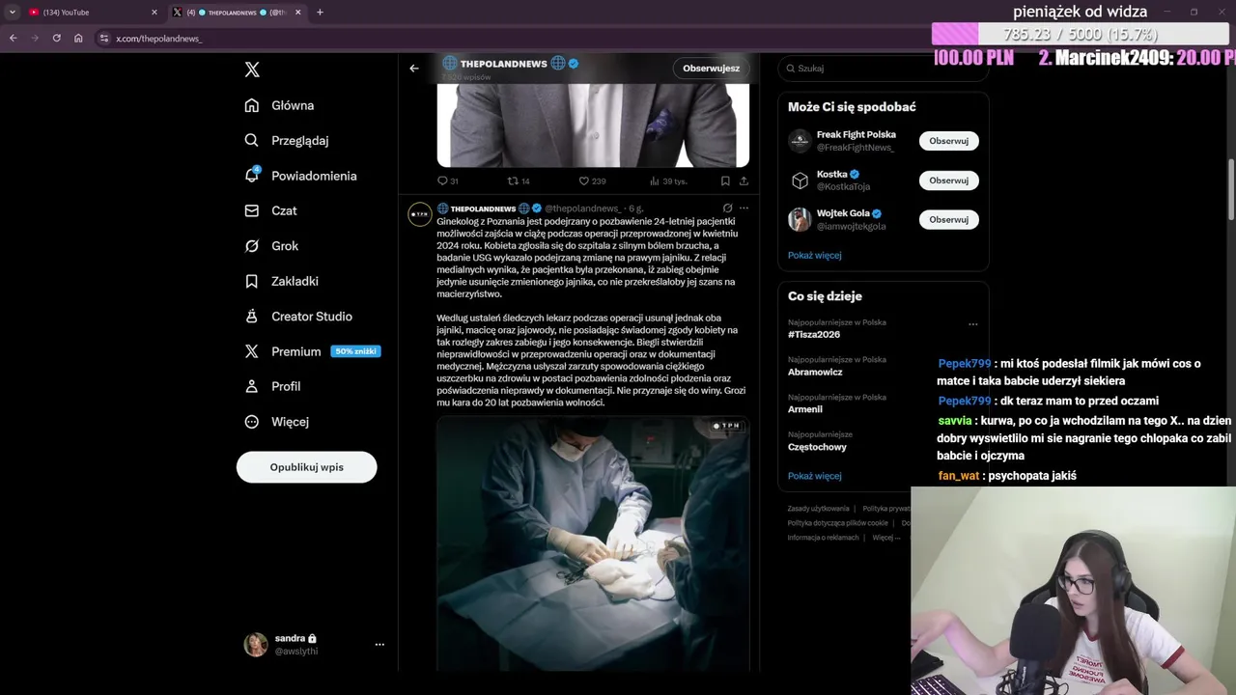Reload the page
The height and width of the screenshot is (695, 1236).
(56, 38)
